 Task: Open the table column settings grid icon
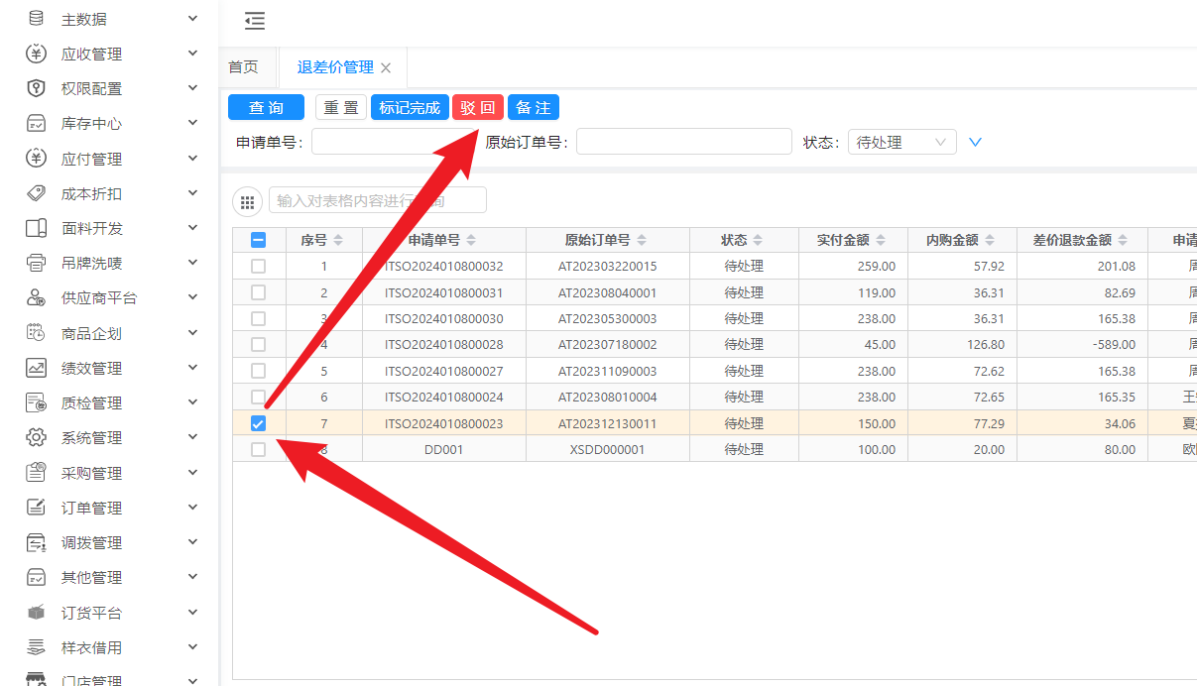coord(247,201)
